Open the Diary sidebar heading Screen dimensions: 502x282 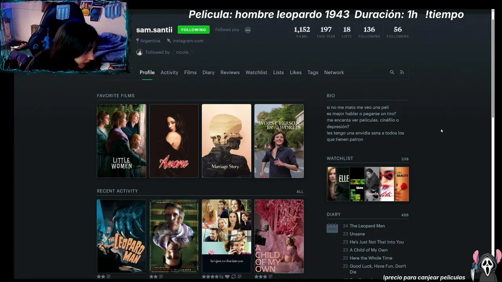point(334,214)
